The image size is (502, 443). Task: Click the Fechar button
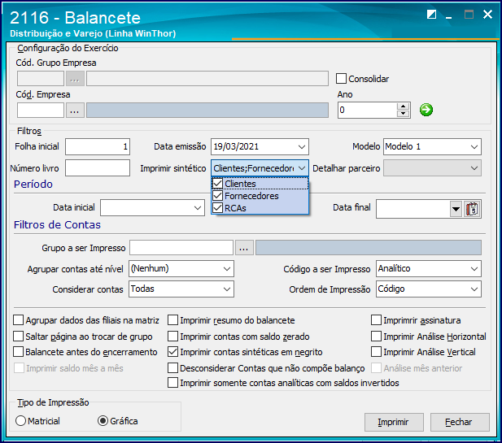(460, 422)
